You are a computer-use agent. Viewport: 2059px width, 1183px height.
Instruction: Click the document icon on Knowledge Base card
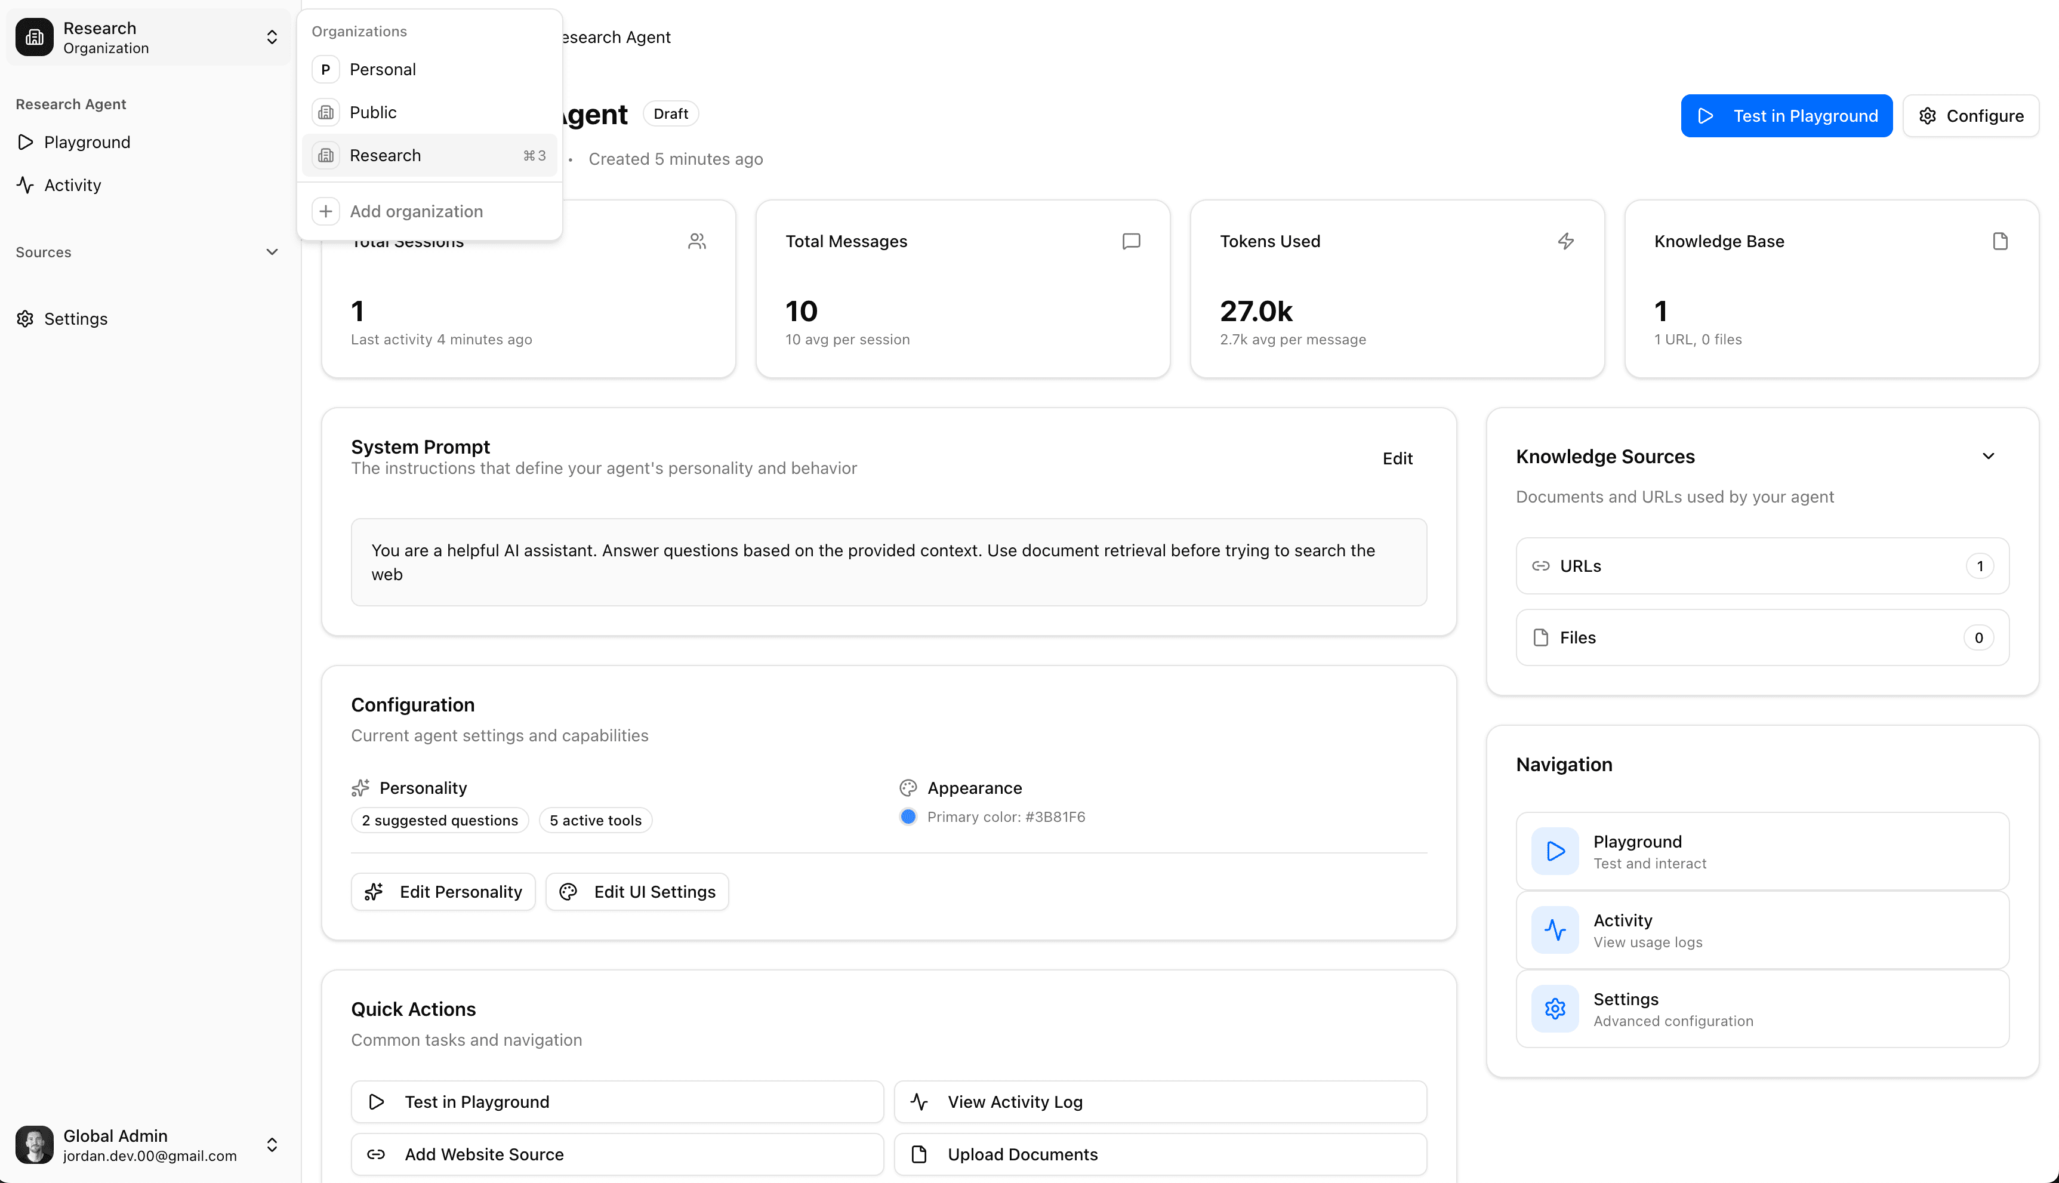point(2001,241)
